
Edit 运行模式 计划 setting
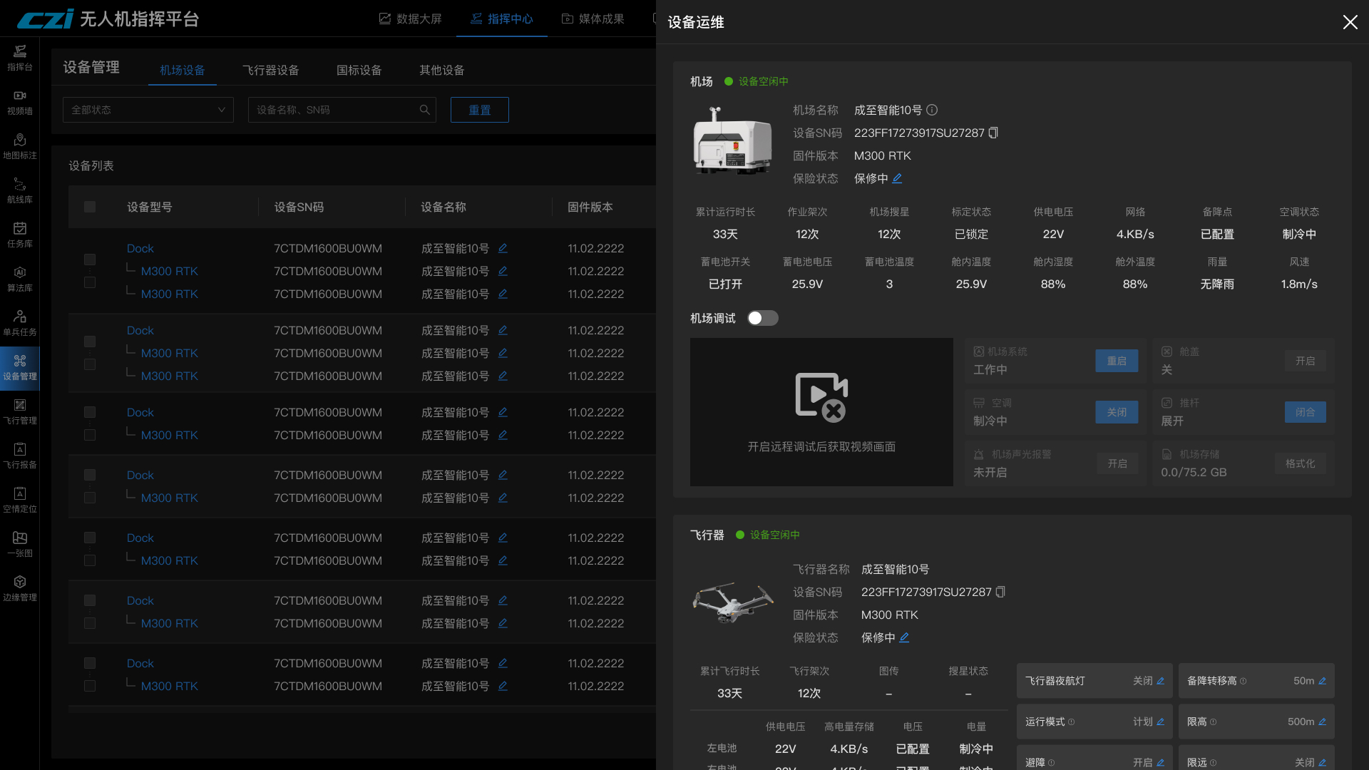click(x=1160, y=722)
